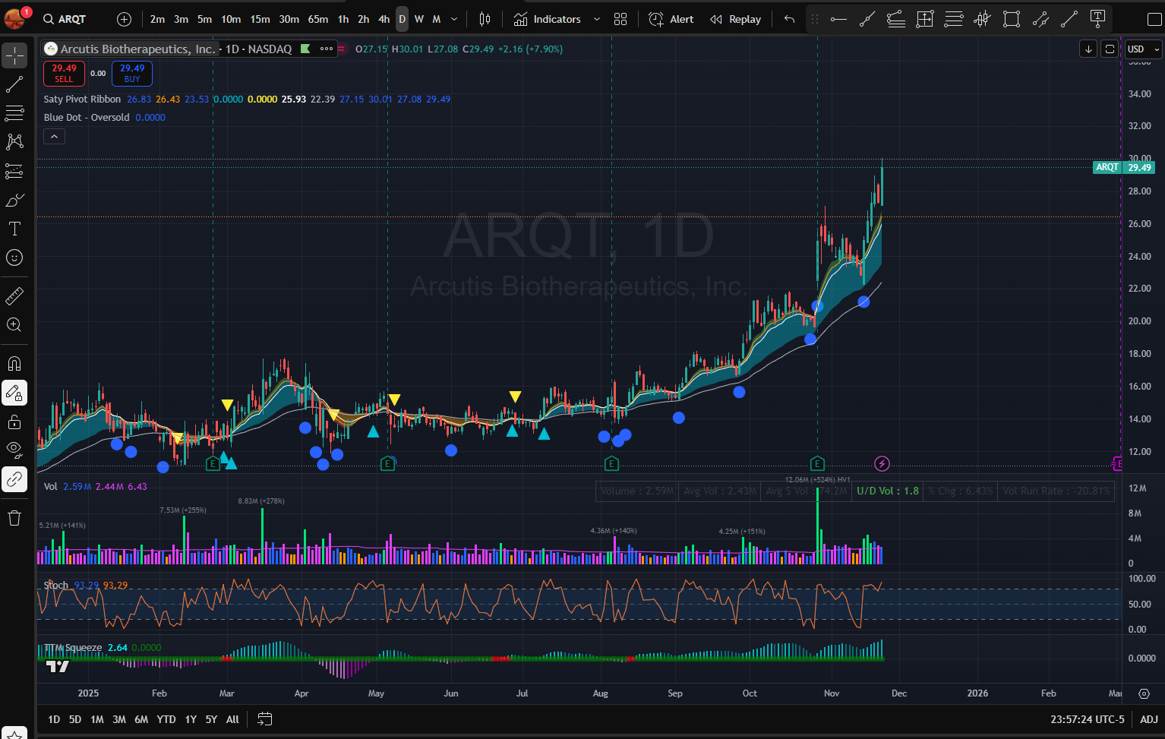Select the TTM Squeeze indicator legend
Screen dimensions: 1165x739
coord(72,648)
